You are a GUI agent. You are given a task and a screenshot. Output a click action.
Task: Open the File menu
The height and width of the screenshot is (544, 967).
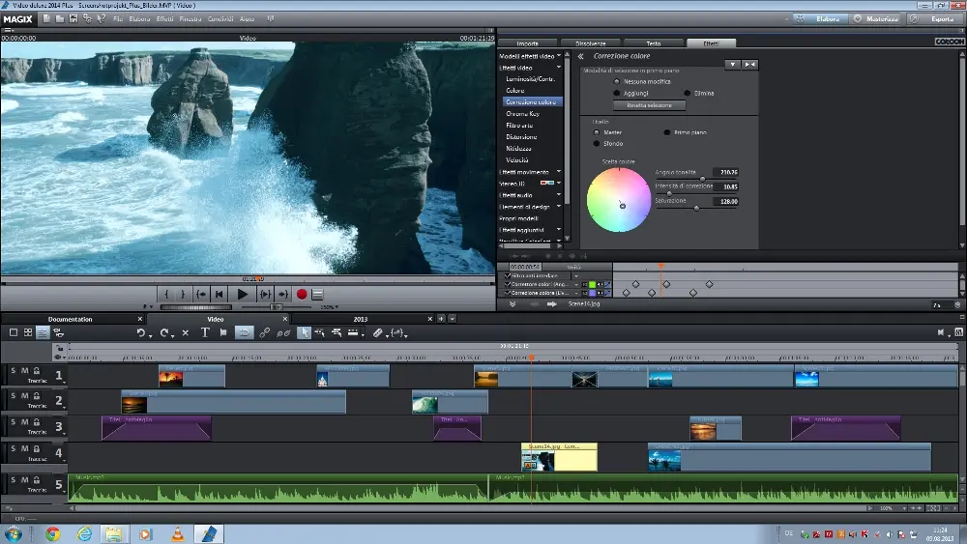click(118, 19)
